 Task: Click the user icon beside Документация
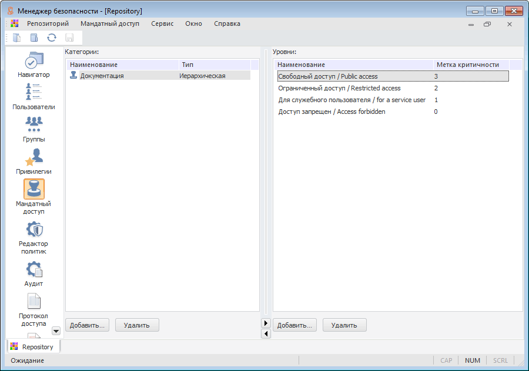click(73, 75)
